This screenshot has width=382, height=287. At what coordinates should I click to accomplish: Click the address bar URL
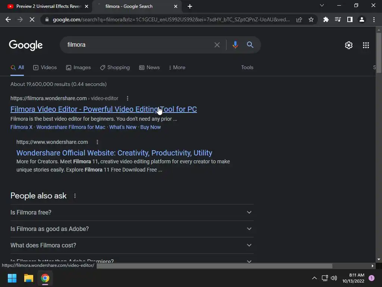click(171, 19)
